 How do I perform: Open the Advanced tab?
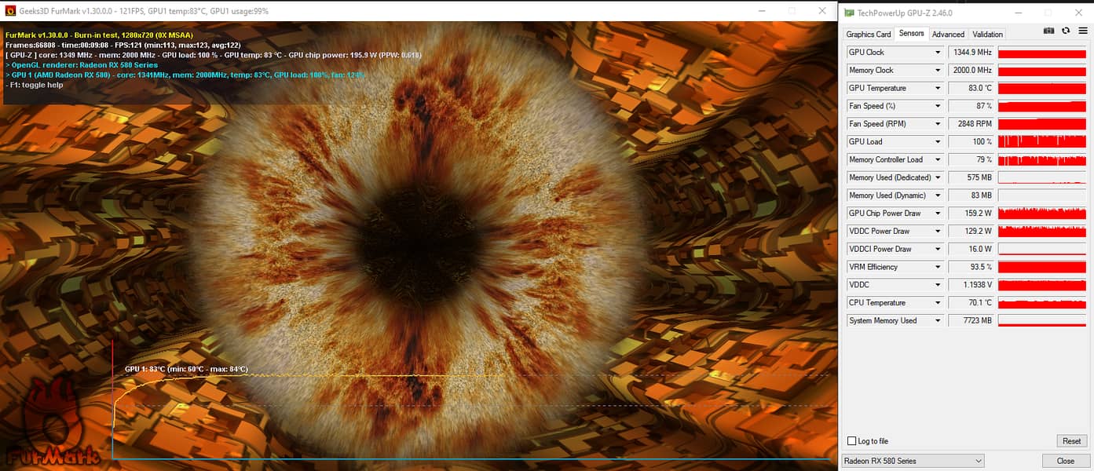948,35
